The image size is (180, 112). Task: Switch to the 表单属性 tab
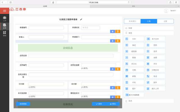point(132,21)
